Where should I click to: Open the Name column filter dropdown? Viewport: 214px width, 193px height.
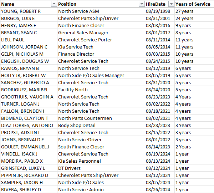click(54, 4)
